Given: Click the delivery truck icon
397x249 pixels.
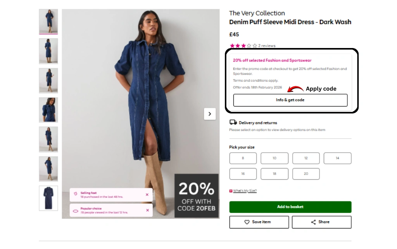Looking at the screenshot, I should click(x=233, y=122).
